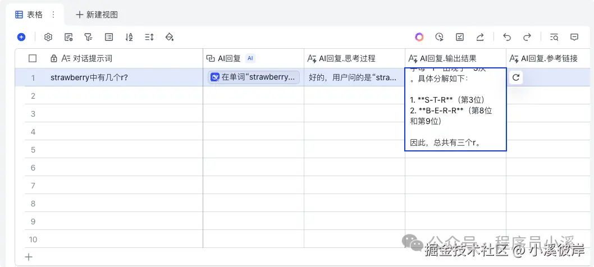Click the 新建视图 tab to add a view

pos(97,15)
